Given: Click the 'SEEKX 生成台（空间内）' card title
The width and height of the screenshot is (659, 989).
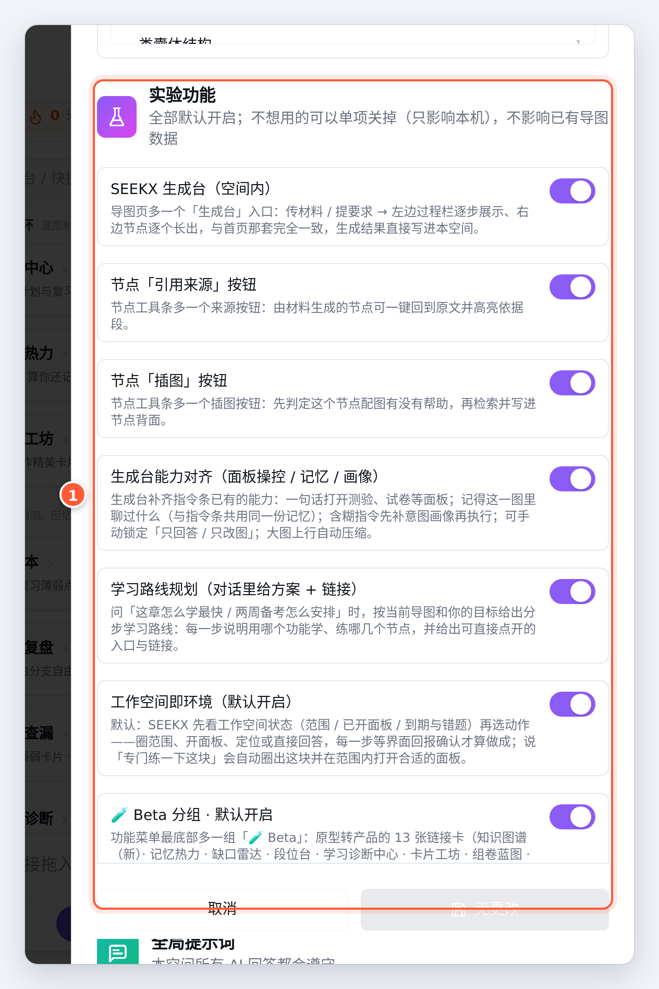Looking at the screenshot, I should point(191,188).
